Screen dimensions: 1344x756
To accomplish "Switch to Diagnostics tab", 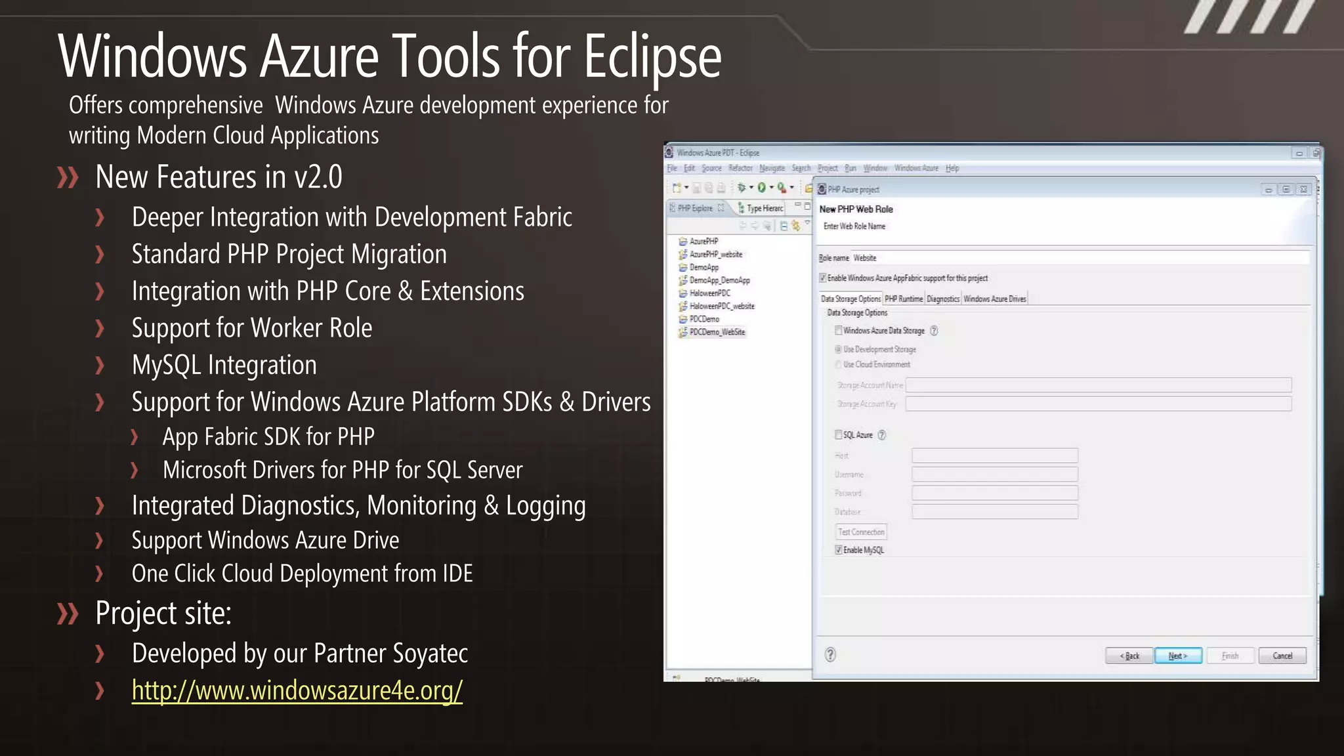I will [943, 299].
